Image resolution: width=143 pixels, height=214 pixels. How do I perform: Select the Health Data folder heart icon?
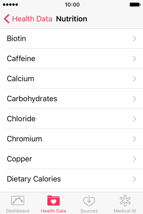click(x=54, y=201)
